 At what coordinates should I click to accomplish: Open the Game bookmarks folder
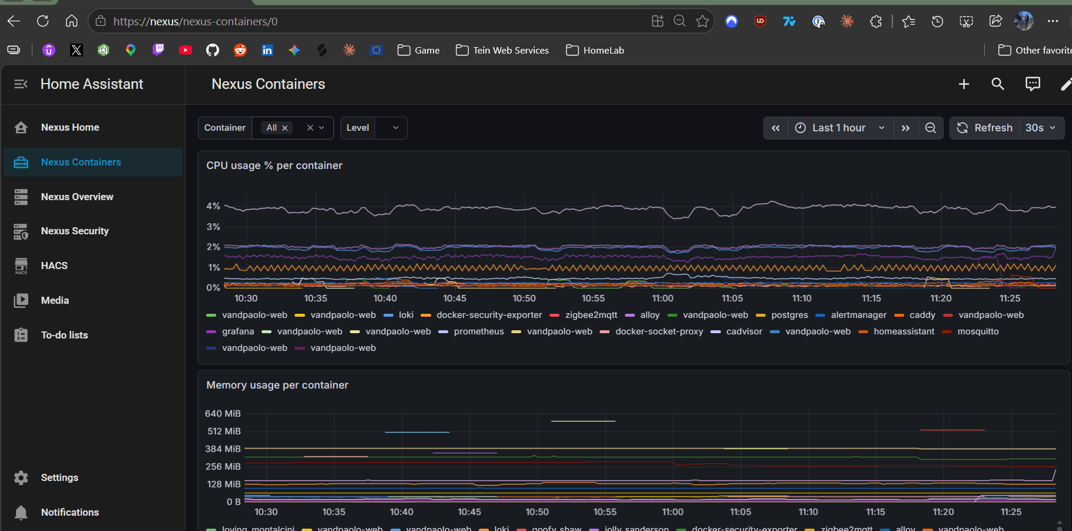[419, 50]
